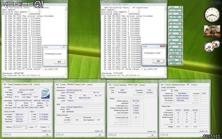Close the Finish dialog in the left Super PI window
This screenshot has height=139, width=222.
(64, 47)
